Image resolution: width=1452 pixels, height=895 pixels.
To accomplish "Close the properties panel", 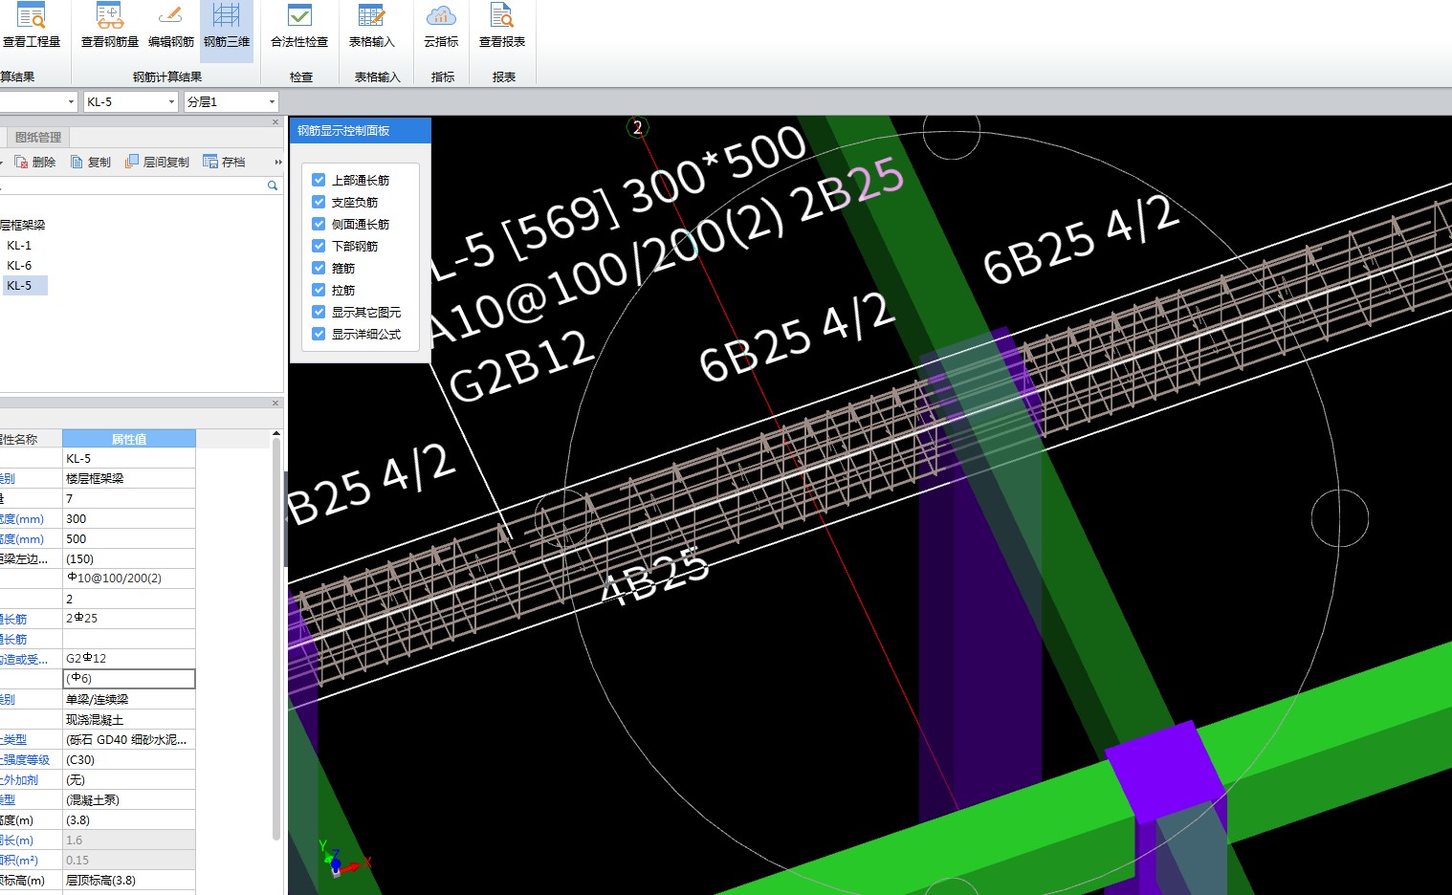I will coord(275,404).
